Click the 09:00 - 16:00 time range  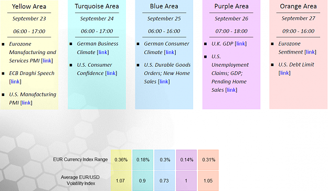point(298,31)
